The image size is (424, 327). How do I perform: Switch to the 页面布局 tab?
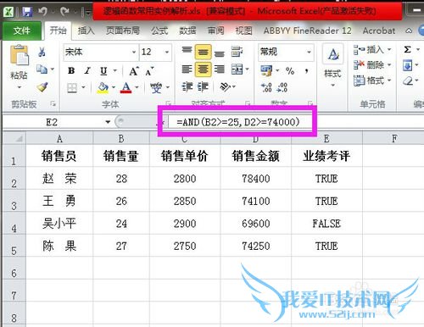[123, 30]
